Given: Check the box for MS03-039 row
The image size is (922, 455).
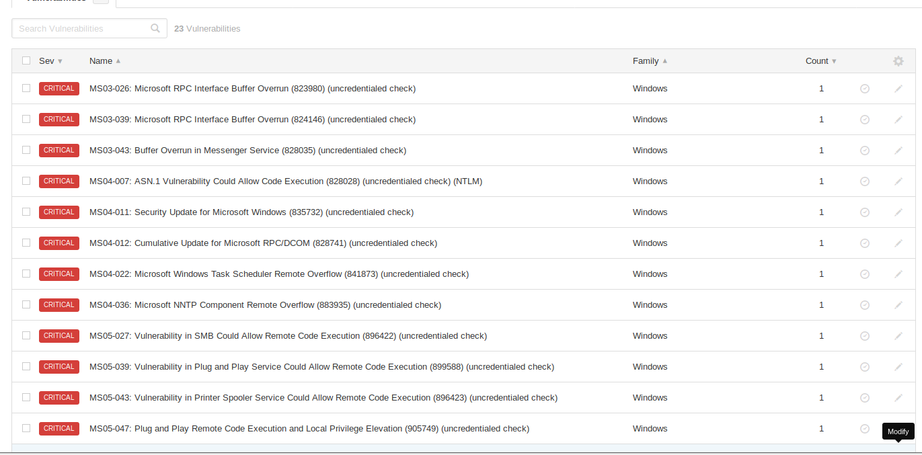Looking at the screenshot, I should click(26, 119).
